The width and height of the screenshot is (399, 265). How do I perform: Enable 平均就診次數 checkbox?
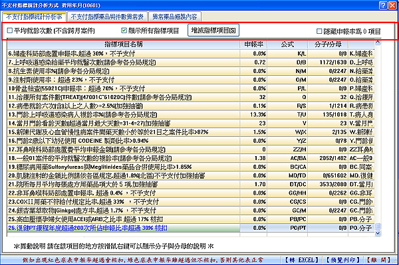(10, 31)
